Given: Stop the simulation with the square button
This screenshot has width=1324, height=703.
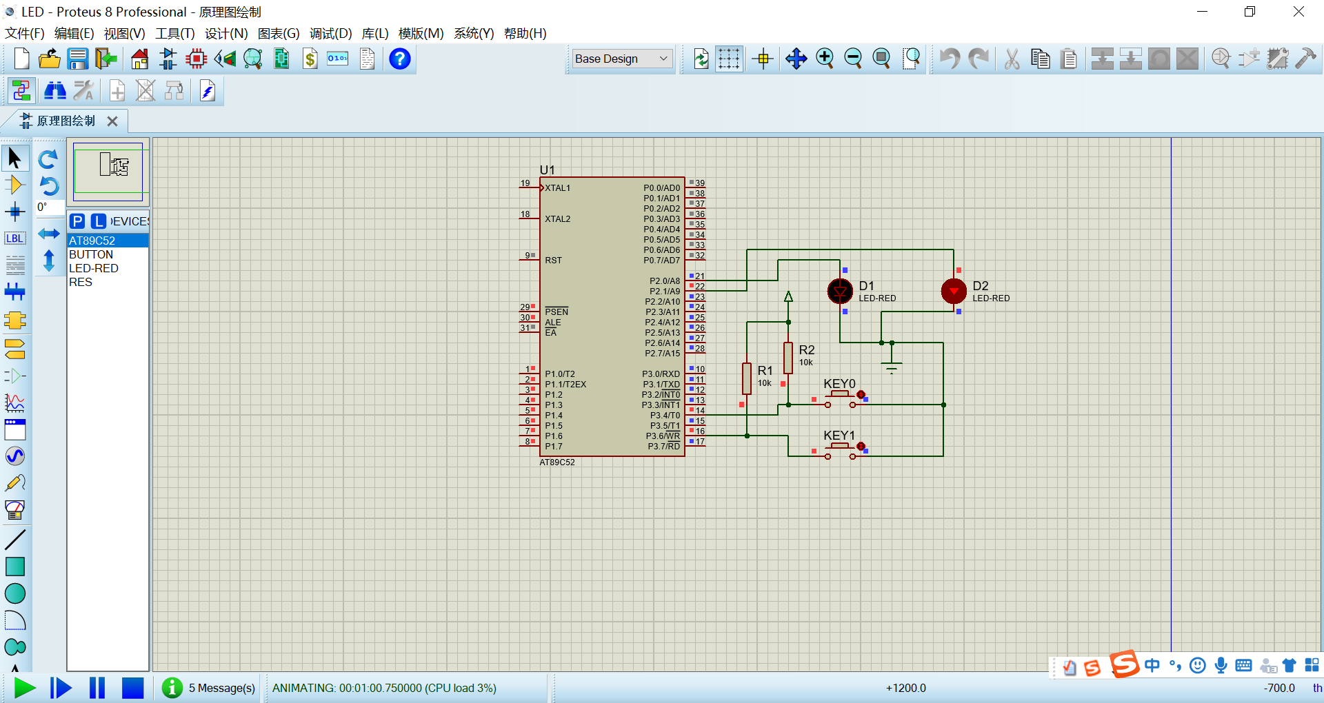Looking at the screenshot, I should point(132,688).
